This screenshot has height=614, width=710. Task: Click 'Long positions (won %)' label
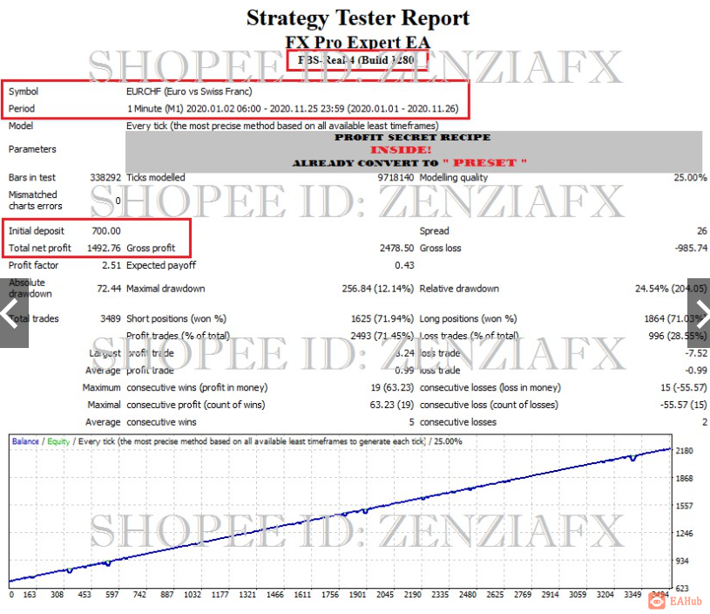[468, 319]
